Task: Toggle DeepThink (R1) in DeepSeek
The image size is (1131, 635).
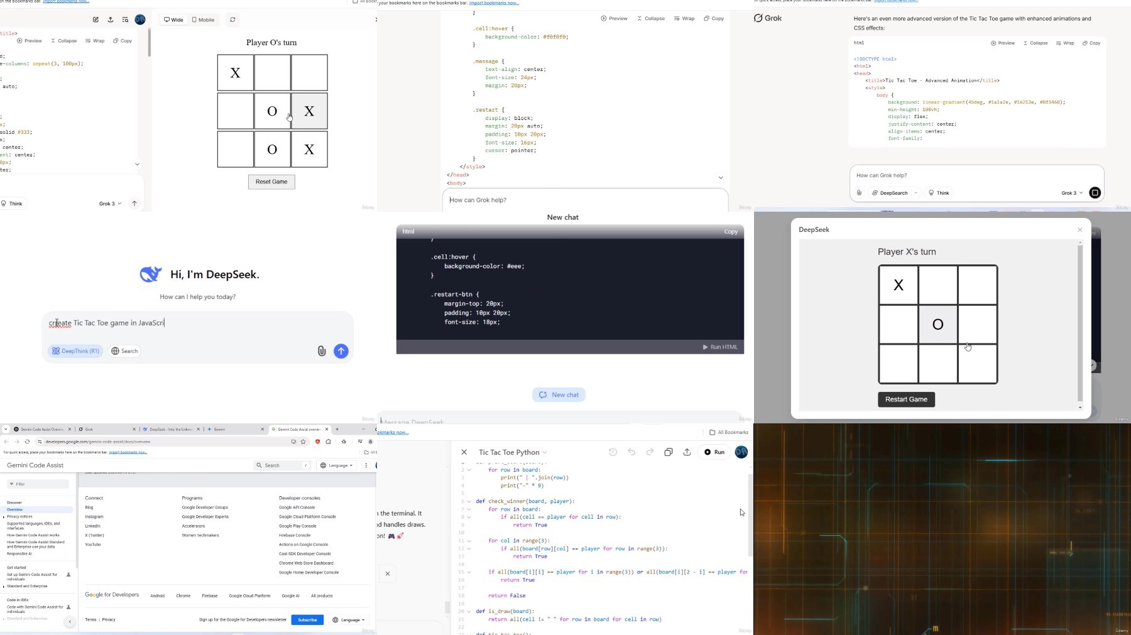Action: pos(75,351)
